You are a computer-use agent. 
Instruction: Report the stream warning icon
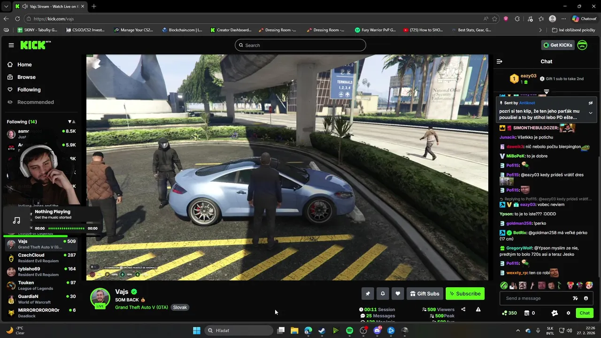pos(478,309)
